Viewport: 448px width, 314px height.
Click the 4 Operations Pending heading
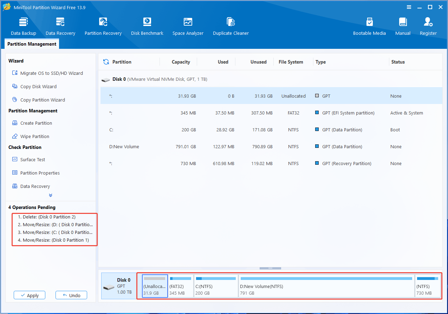pos(32,207)
